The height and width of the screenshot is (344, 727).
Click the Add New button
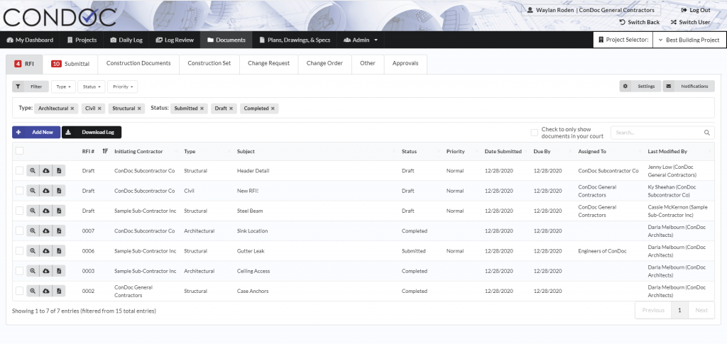pyautogui.click(x=36, y=133)
